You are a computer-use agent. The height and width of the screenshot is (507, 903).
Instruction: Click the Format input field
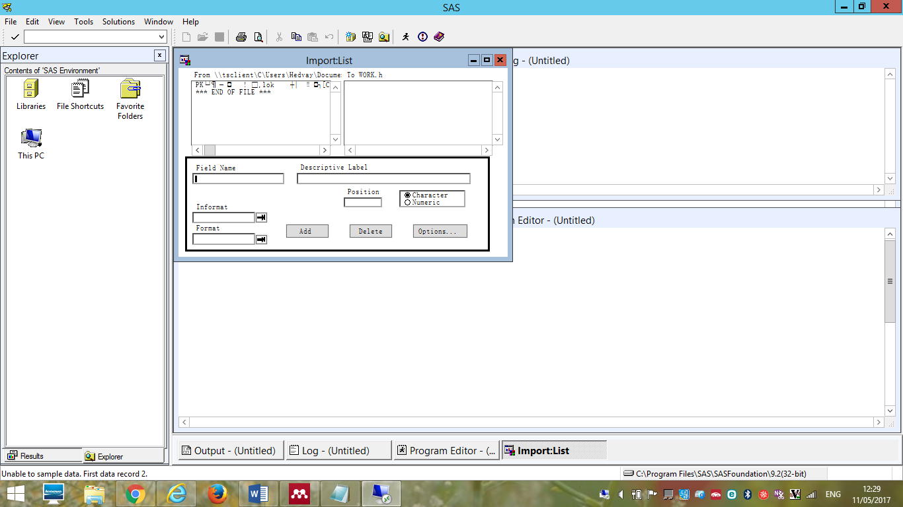[x=223, y=239]
